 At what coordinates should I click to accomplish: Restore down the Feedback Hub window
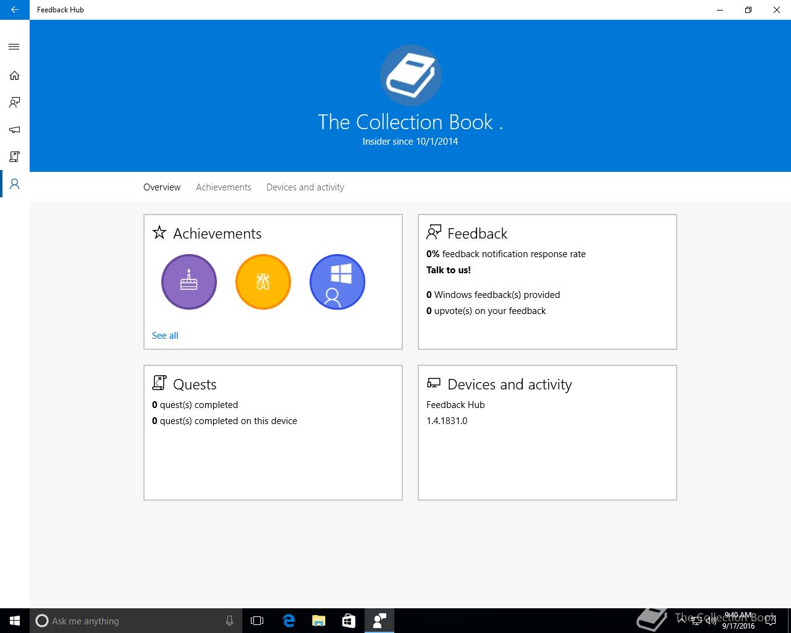pyautogui.click(x=748, y=10)
